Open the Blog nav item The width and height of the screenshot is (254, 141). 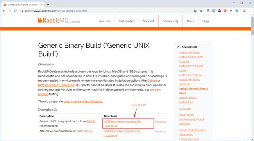tap(206, 21)
